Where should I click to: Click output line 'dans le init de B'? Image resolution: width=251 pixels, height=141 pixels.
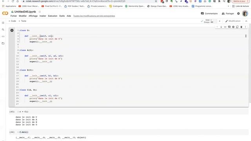tap(26, 122)
